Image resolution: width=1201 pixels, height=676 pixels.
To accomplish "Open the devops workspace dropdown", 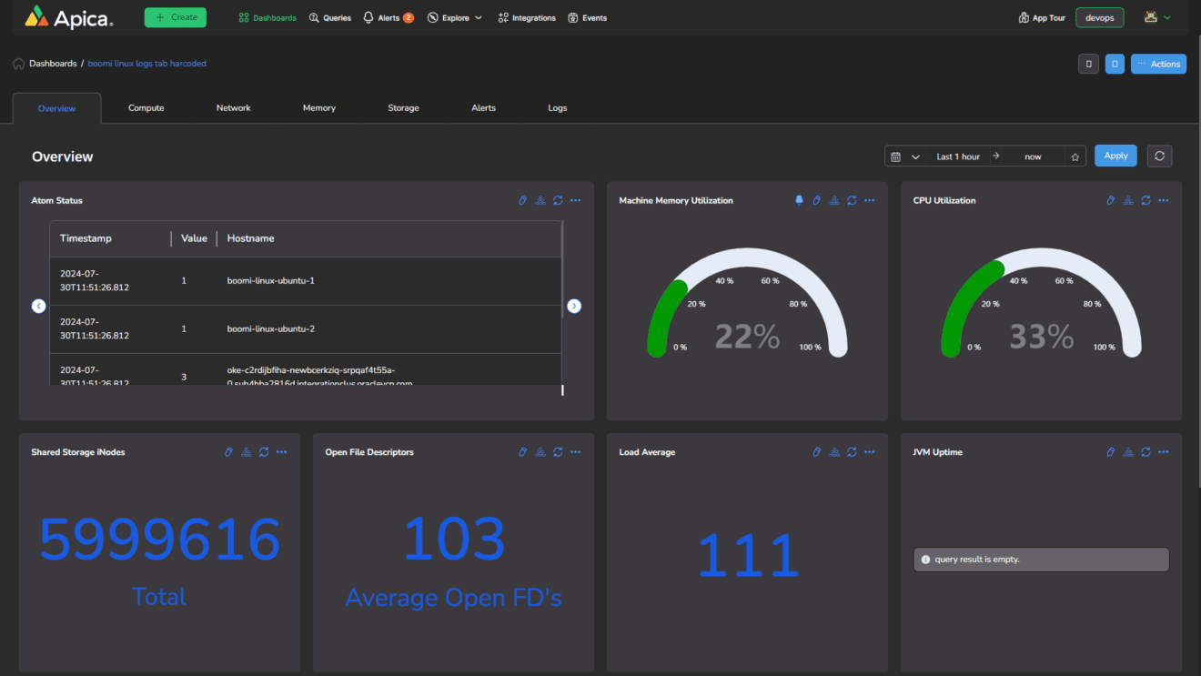I will tap(1099, 17).
